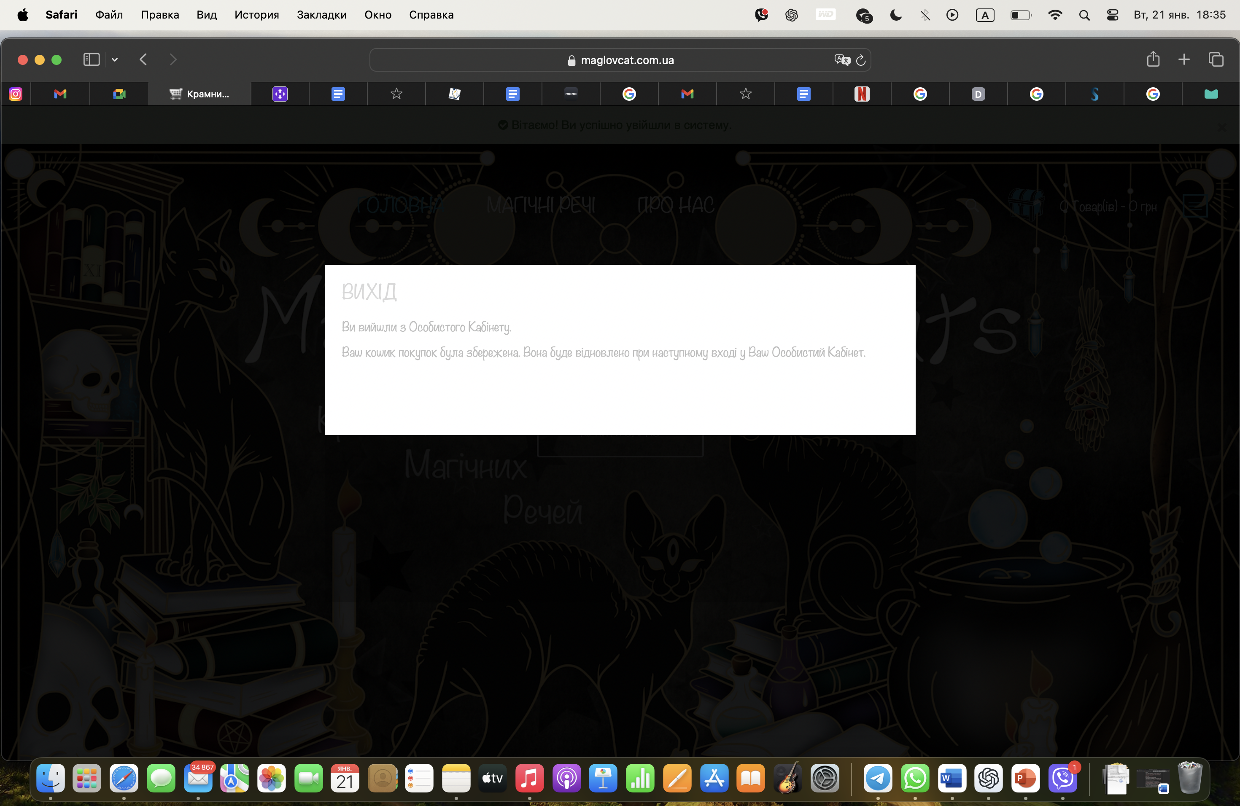Open the Control Center toggles icon
This screenshot has height=806, width=1240.
pos(1112,15)
